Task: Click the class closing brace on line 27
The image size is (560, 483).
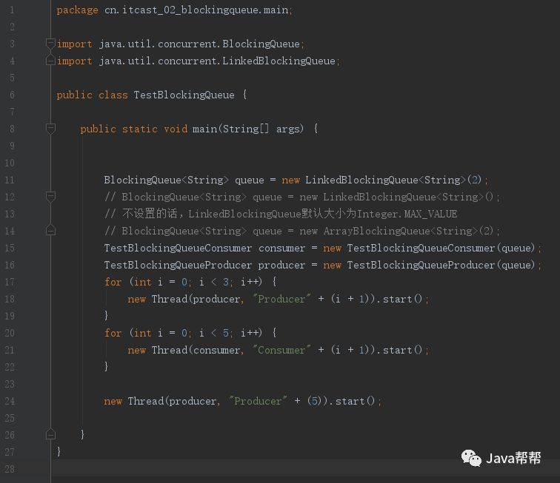Action: (x=59, y=452)
